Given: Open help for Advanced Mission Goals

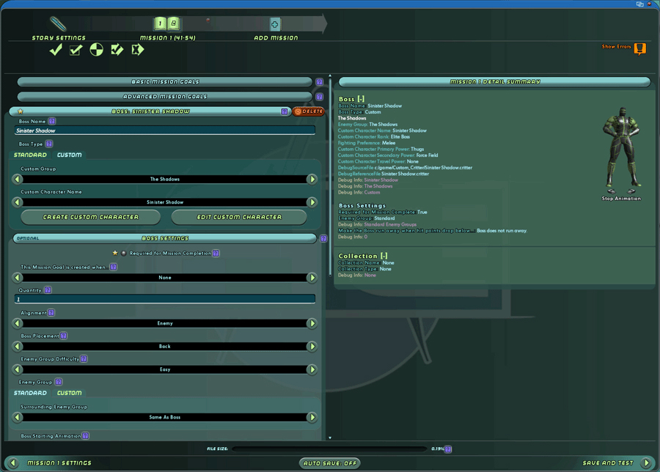Looking at the screenshot, I should pos(320,96).
